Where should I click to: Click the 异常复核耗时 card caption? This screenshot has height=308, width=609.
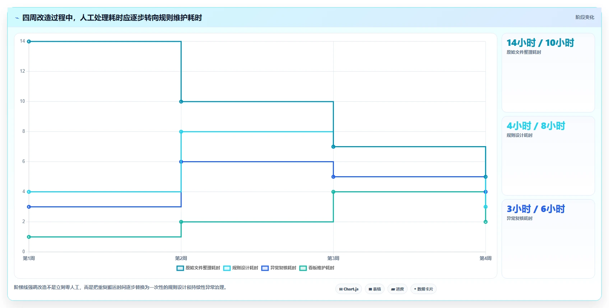click(x=520, y=218)
